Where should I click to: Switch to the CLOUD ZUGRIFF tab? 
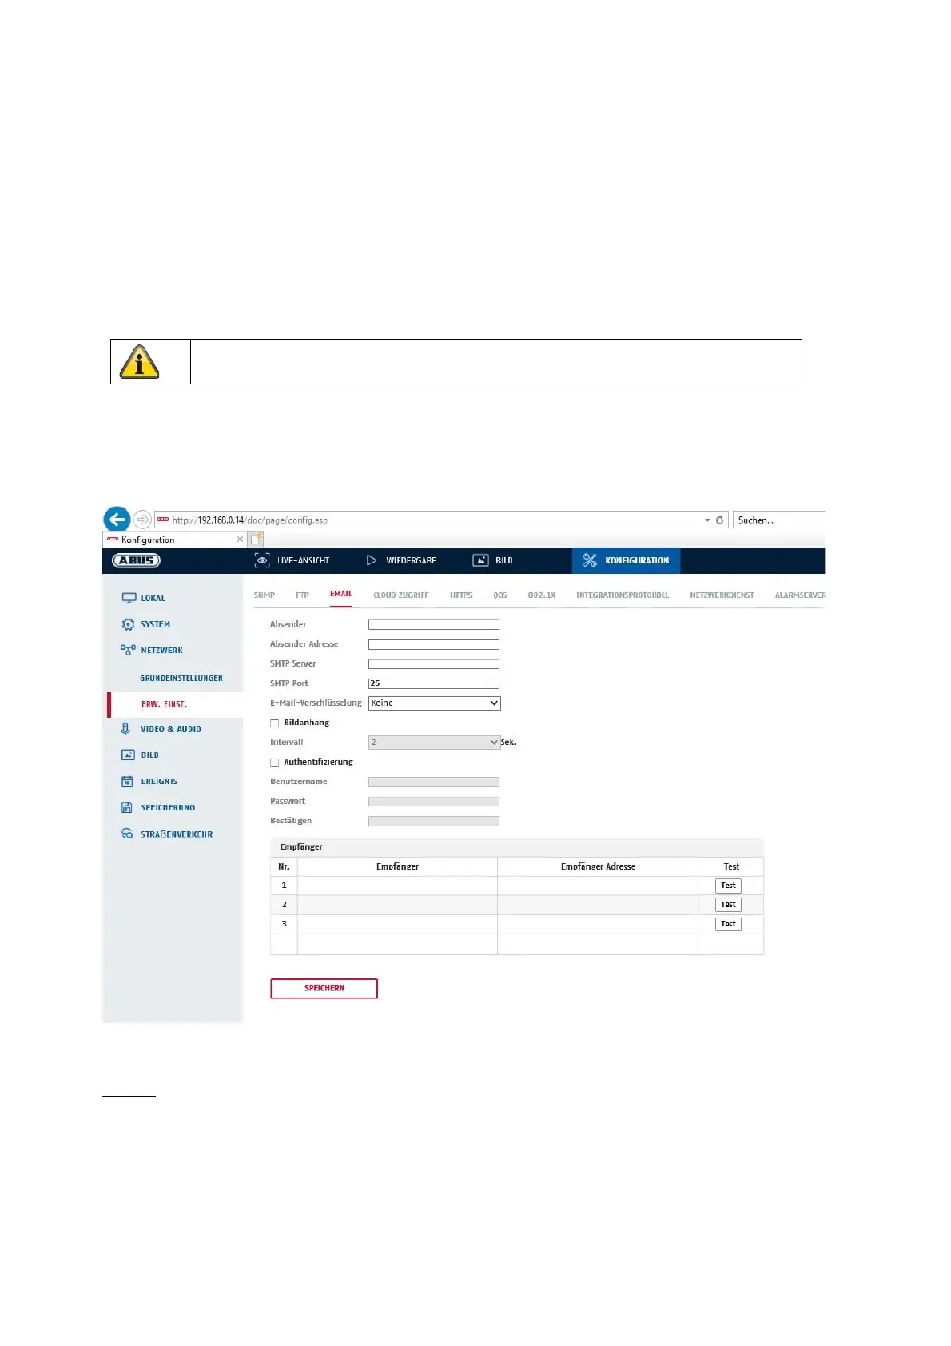click(x=401, y=595)
